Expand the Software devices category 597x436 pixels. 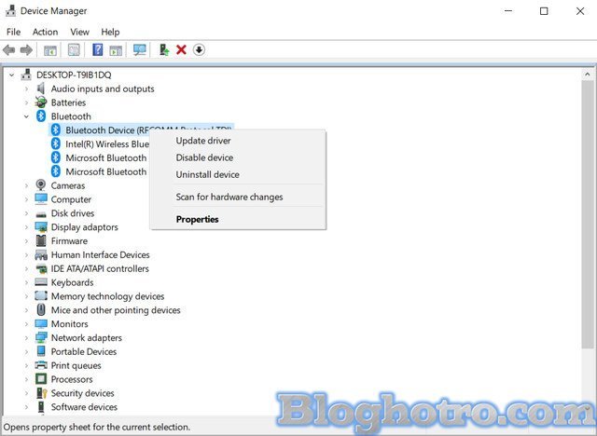[26, 407]
